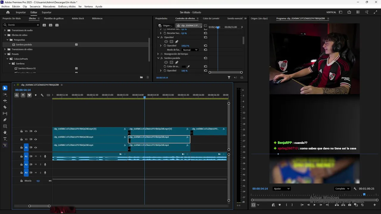Click the Opacidad 100,0 % value
The width and height of the screenshot is (381, 214).
tap(185, 46)
